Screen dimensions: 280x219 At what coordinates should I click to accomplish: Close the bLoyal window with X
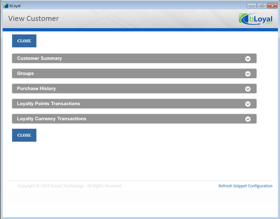pyautogui.click(x=272, y=6)
